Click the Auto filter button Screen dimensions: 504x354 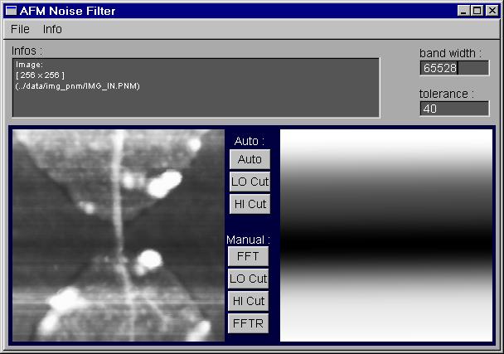(x=250, y=159)
